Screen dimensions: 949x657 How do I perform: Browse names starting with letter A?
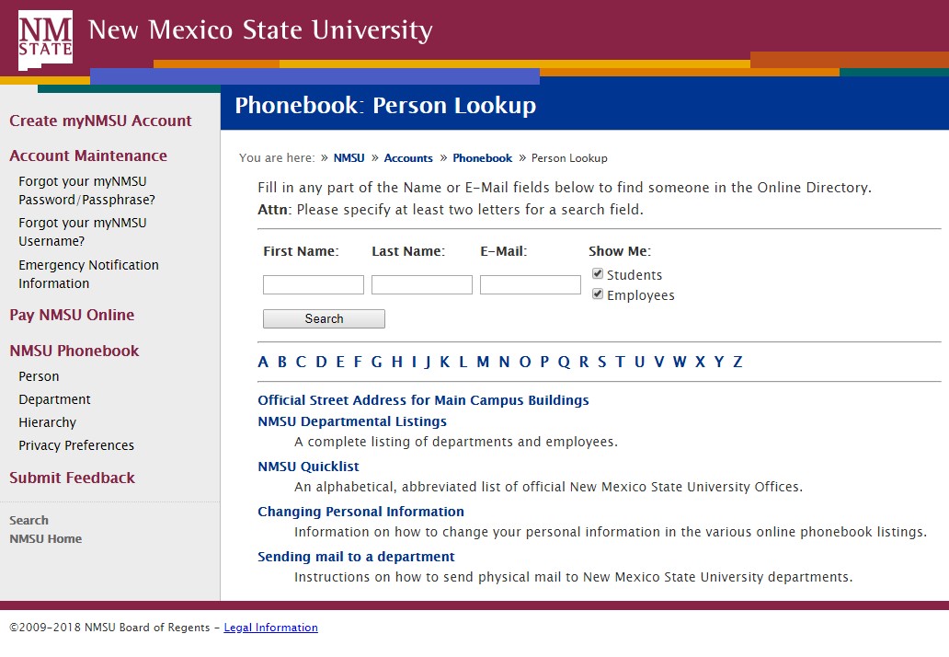tap(263, 363)
